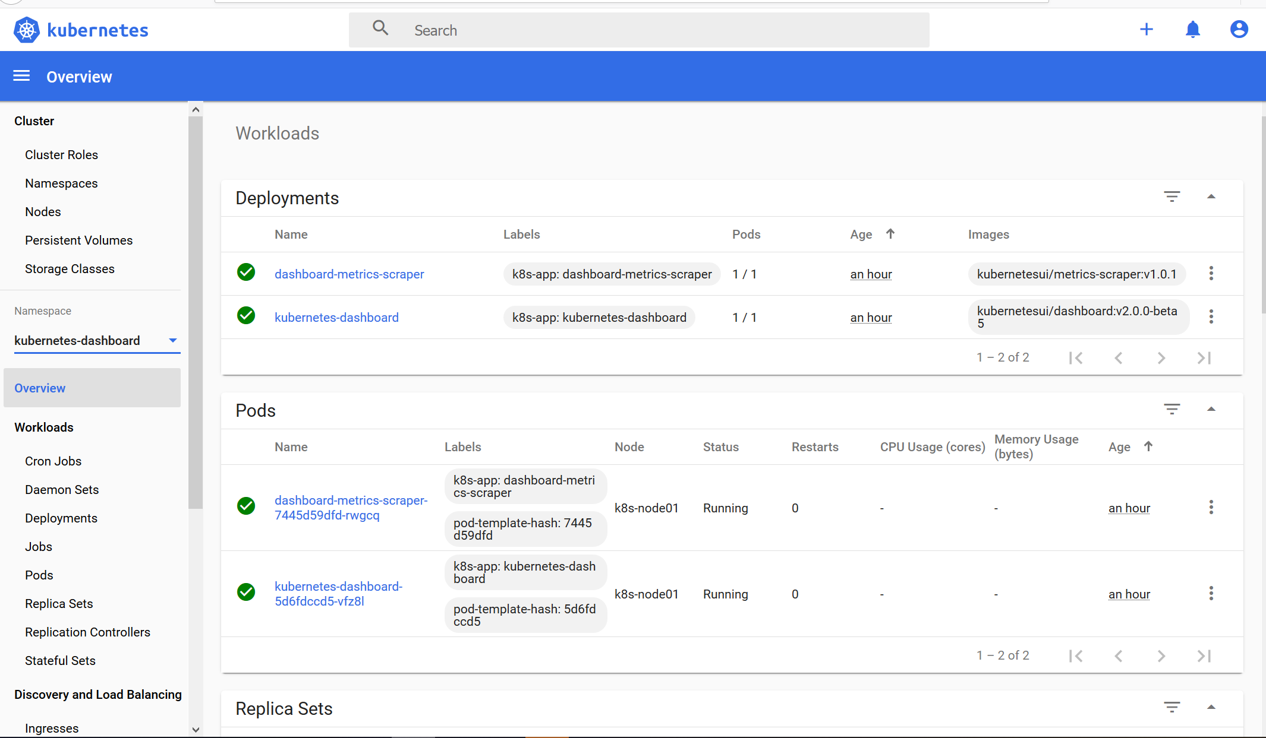The height and width of the screenshot is (738, 1266).
Task: Go to next page in Pods pagination
Action: click(x=1161, y=656)
